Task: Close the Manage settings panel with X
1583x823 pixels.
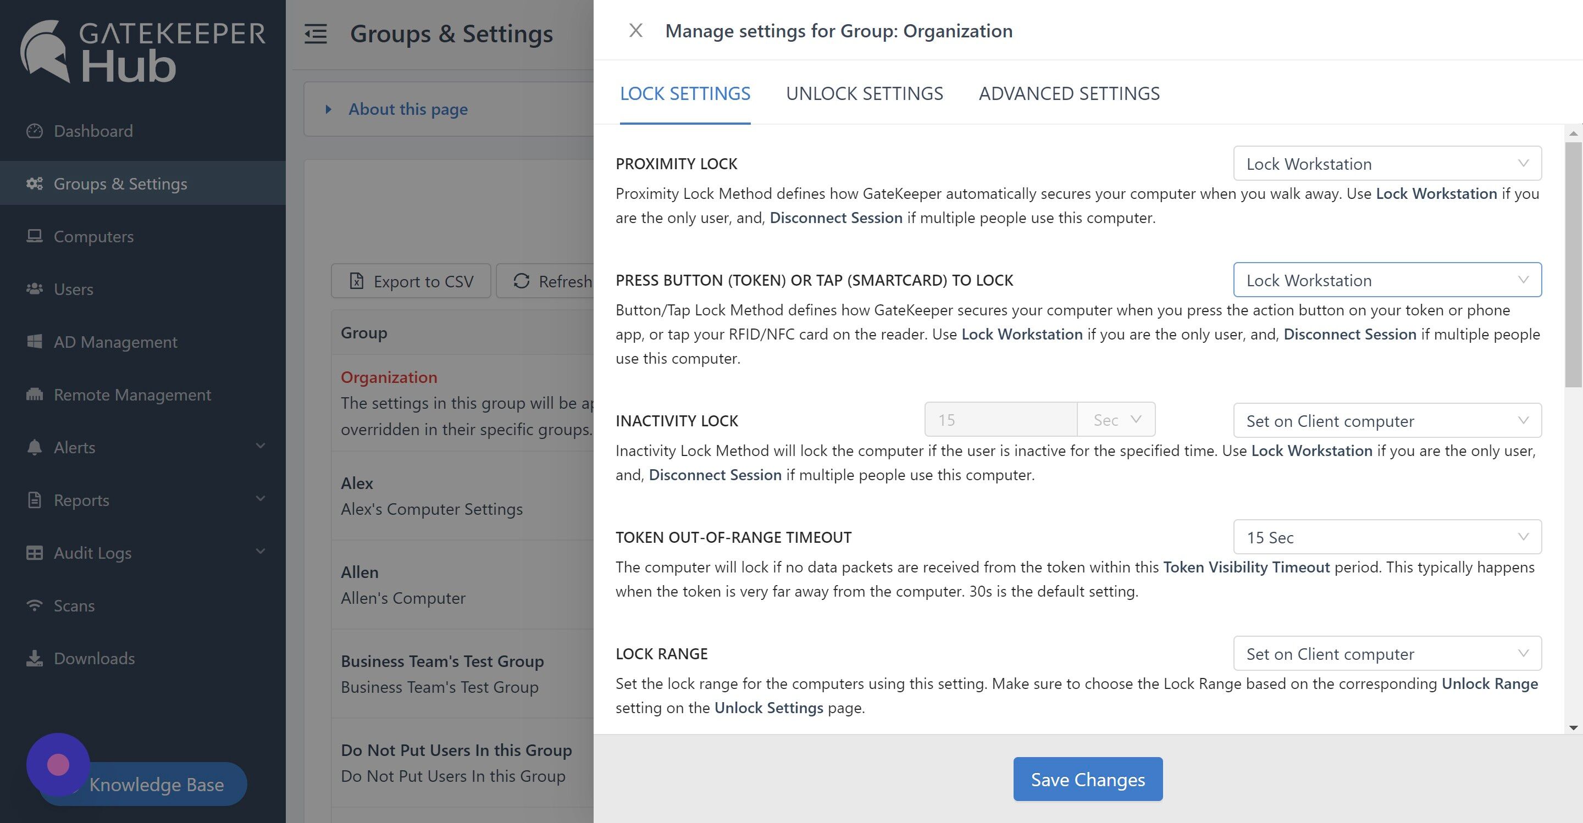Action: [636, 30]
